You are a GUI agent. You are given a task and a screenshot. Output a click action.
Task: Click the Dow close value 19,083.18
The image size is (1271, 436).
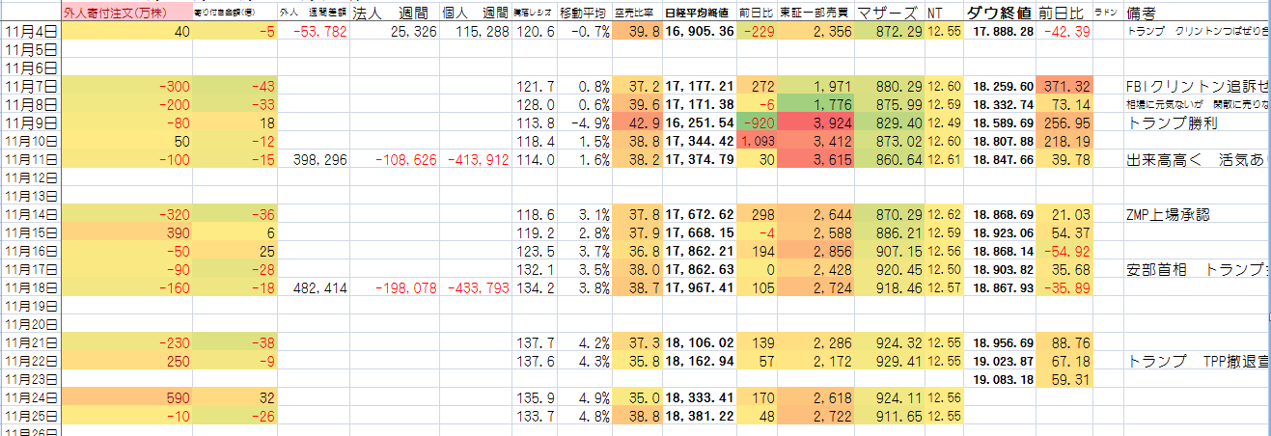(1003, 380)
